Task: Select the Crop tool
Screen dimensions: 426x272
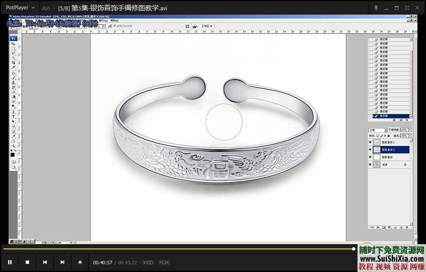Action: 13,62
